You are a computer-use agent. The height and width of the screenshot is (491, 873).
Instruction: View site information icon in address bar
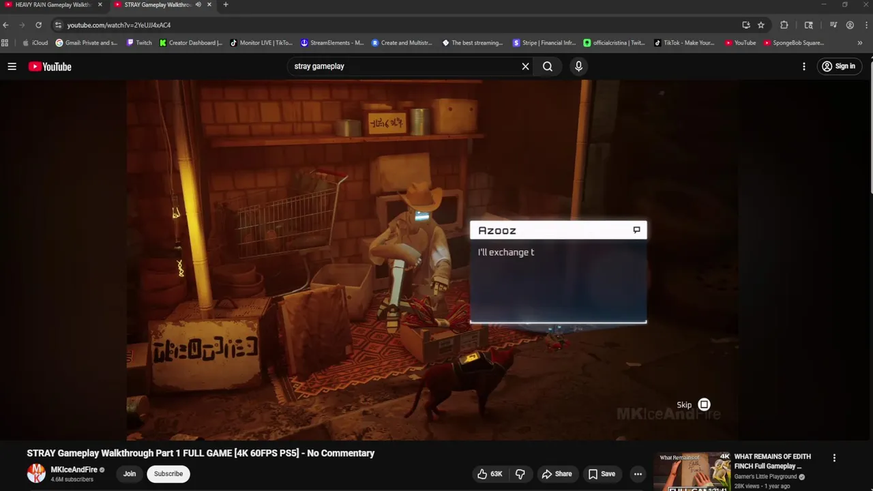pyautogui.click(x=58, y=25)
